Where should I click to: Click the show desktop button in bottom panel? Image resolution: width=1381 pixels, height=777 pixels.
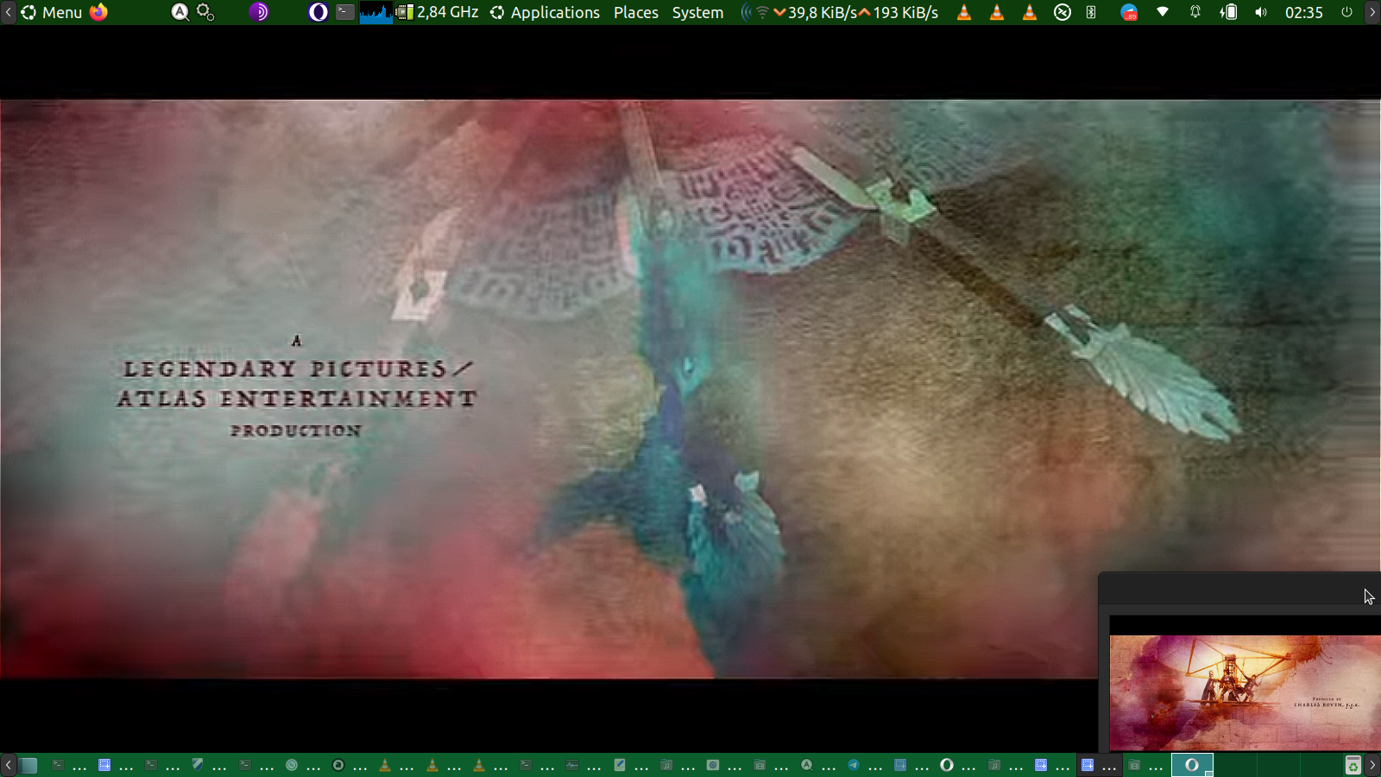point(28,765)
